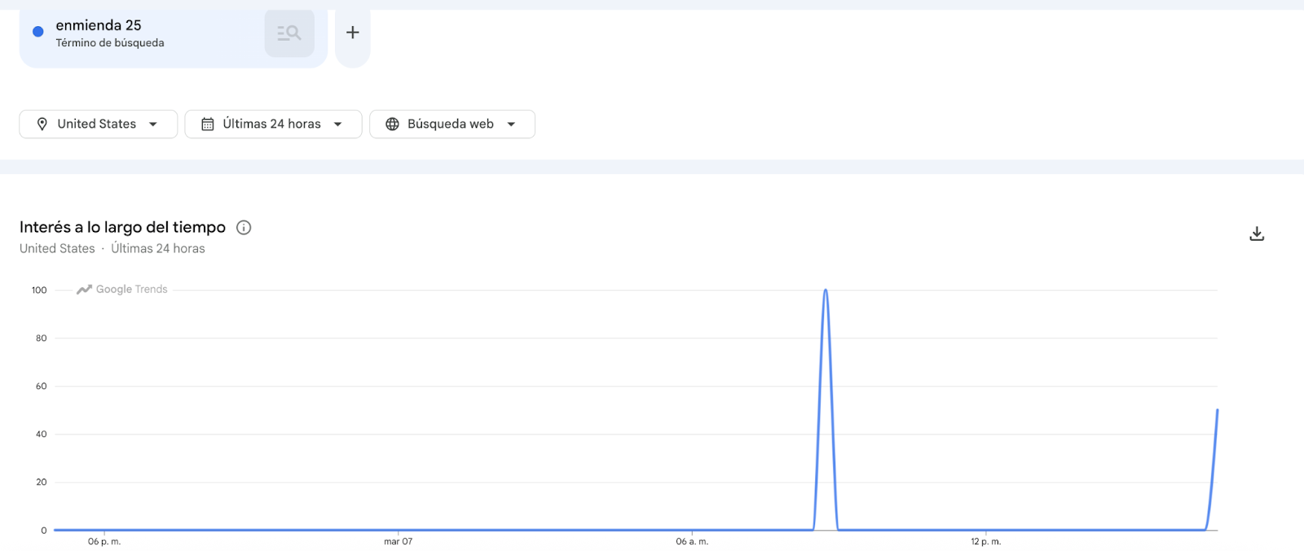This screenshot has height=551, width=1304.
Task: Click the Búsqueda web filter label
Action: click(451, 124)
